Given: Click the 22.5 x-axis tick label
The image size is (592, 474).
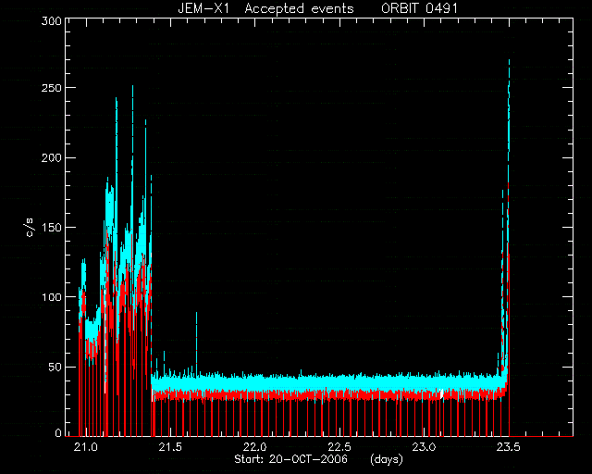Looking at the screenshot, I should 339,447.
